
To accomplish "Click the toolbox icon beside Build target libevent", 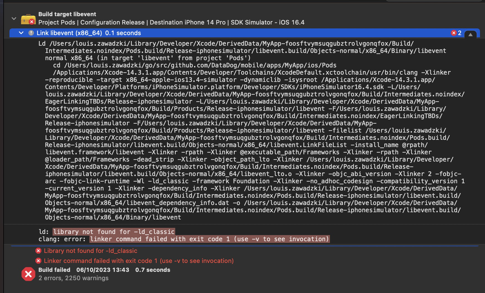I will point(26,19).
